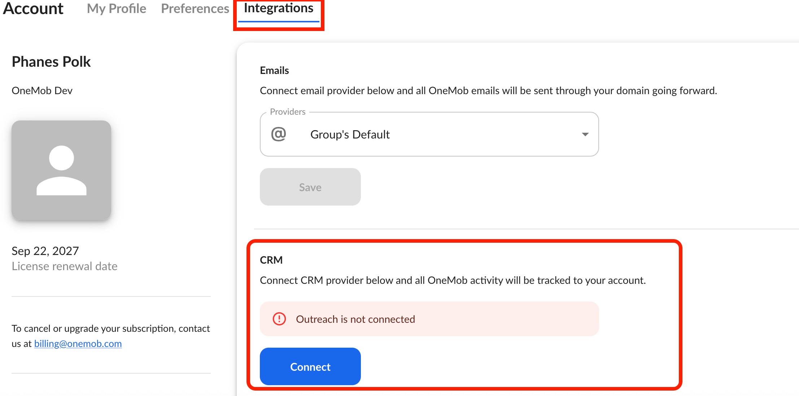The image size is (799, 396).
Task: Click the Providers field label
Action: [x=288, y=112]
